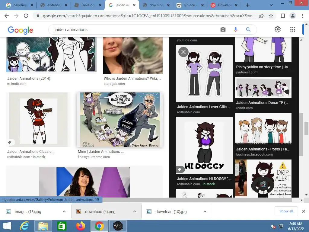This screenshot has height=232, width=309.
Task: Close the image preview panel
Action: [x=183, y=52]
